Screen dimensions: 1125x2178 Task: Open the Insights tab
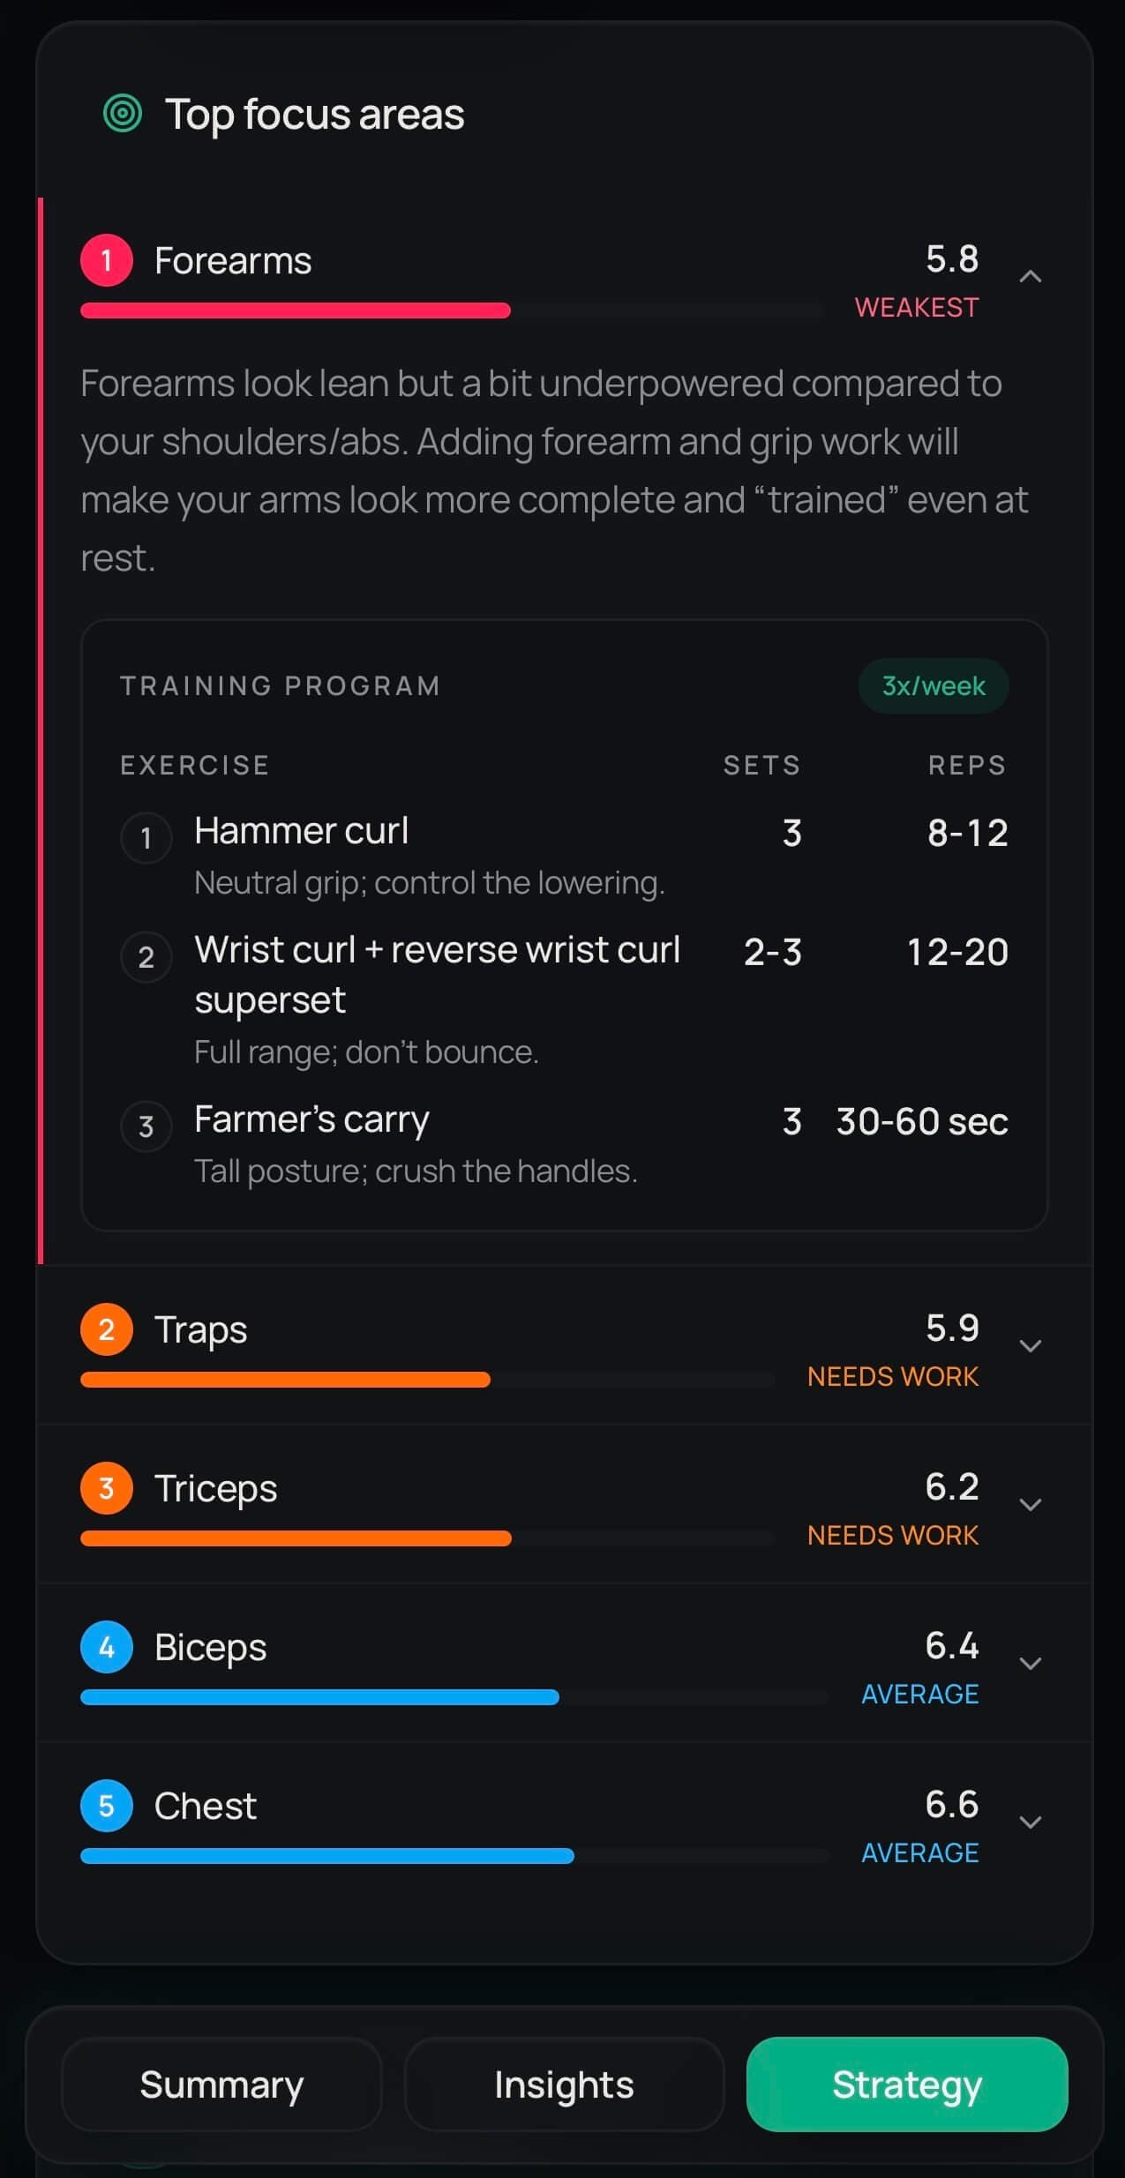(x=564, y=2085)
